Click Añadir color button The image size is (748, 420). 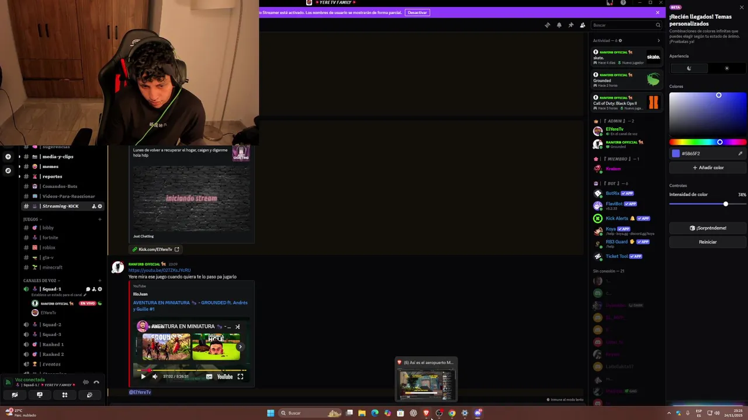(708, 167)
